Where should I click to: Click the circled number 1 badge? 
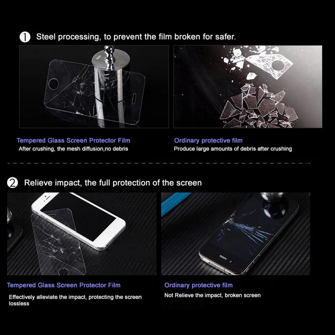[25, 37]
